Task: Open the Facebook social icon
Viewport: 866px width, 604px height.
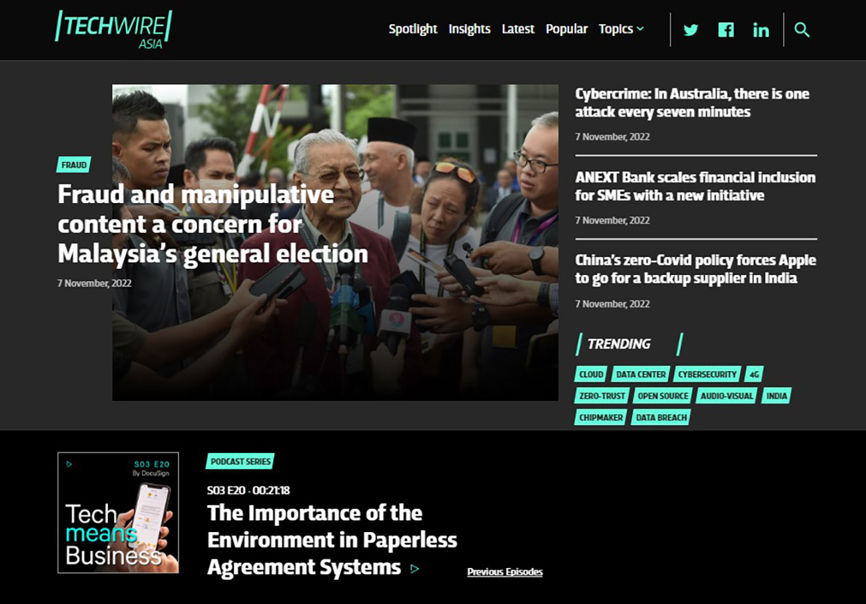Action: coord(726,30)
